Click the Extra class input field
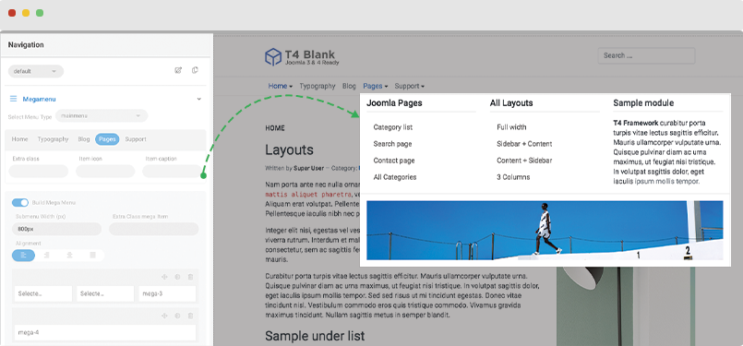743x346 pixels. [x=39, y=171]
